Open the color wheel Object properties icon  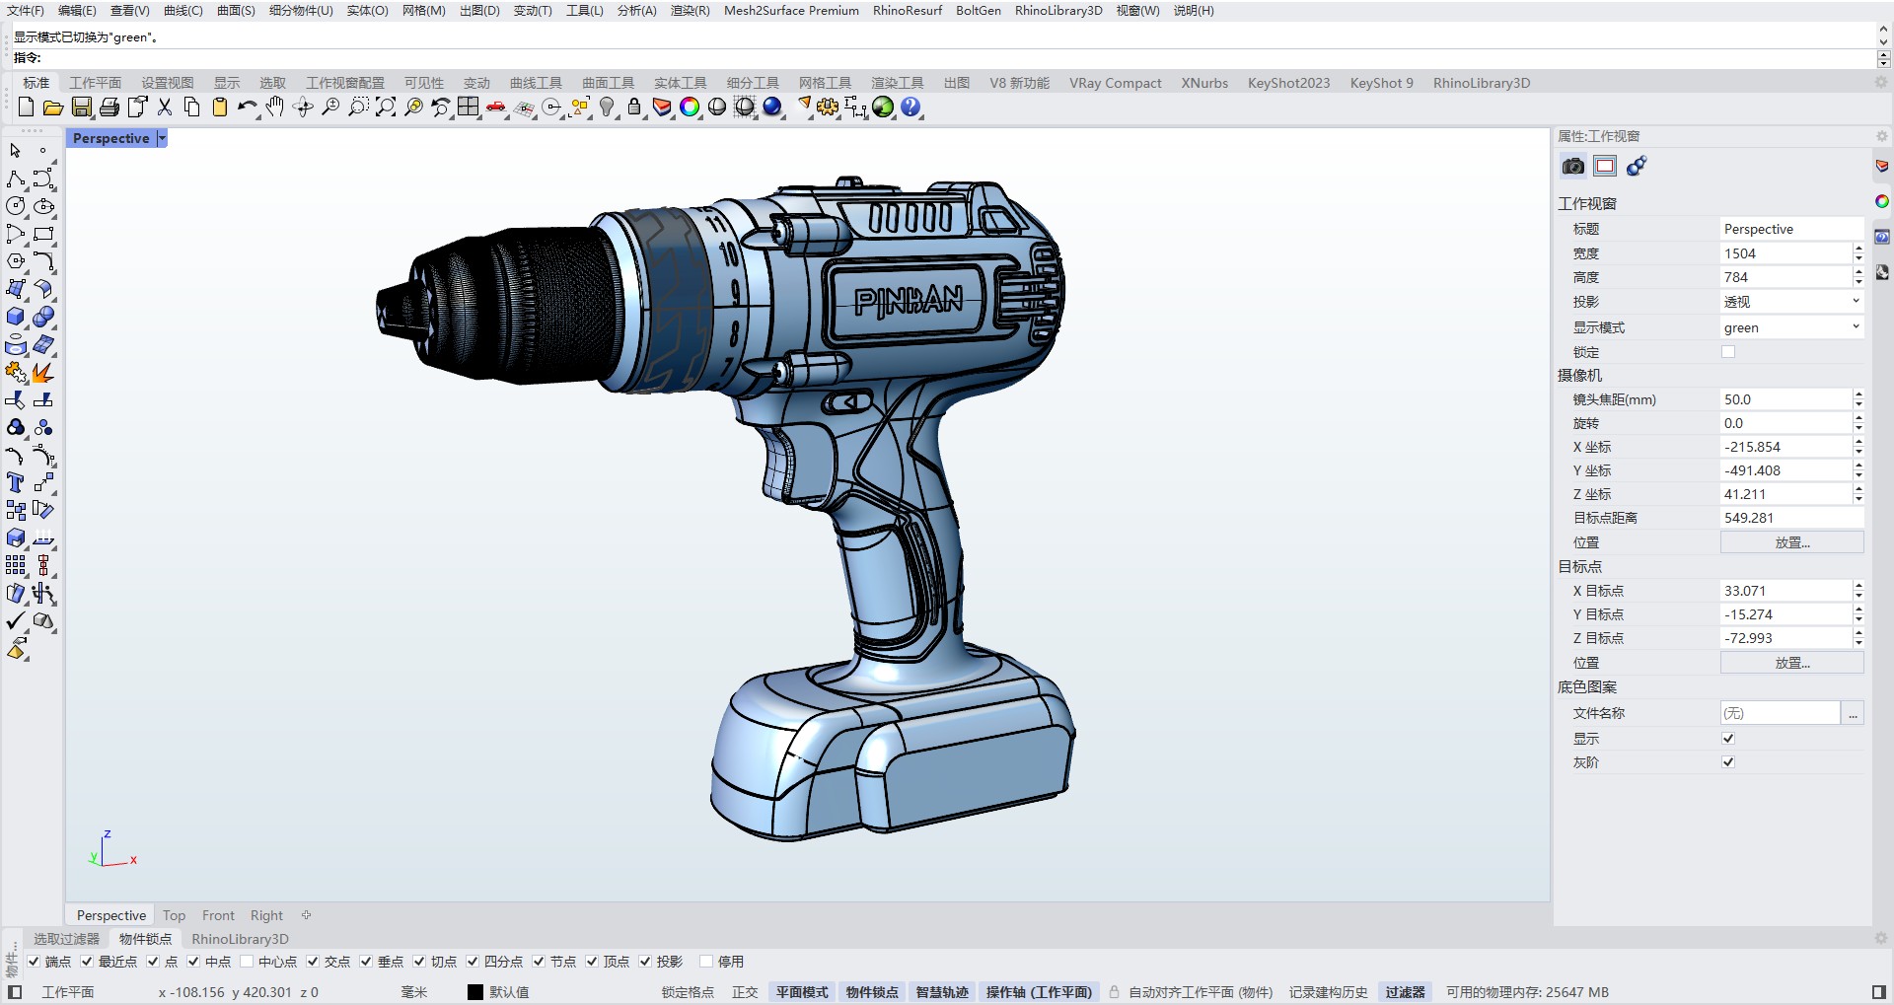(690, 108)
